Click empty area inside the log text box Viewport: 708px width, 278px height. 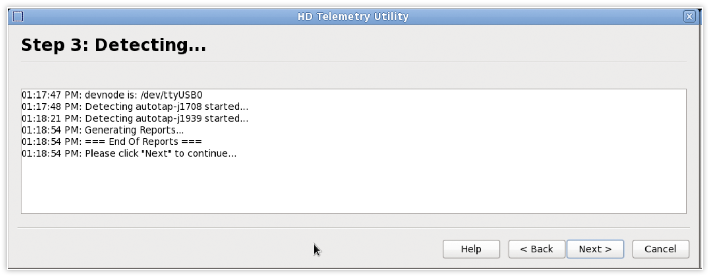coord(353,186)
